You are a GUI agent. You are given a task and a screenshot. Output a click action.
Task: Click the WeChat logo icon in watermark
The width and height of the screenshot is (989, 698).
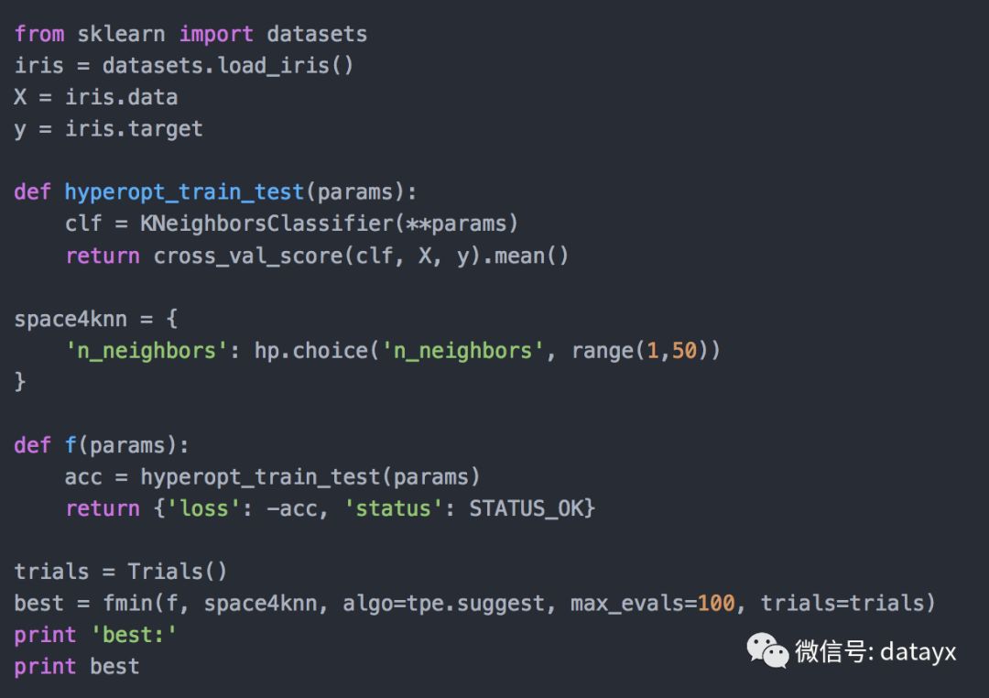tap(767, 650)
